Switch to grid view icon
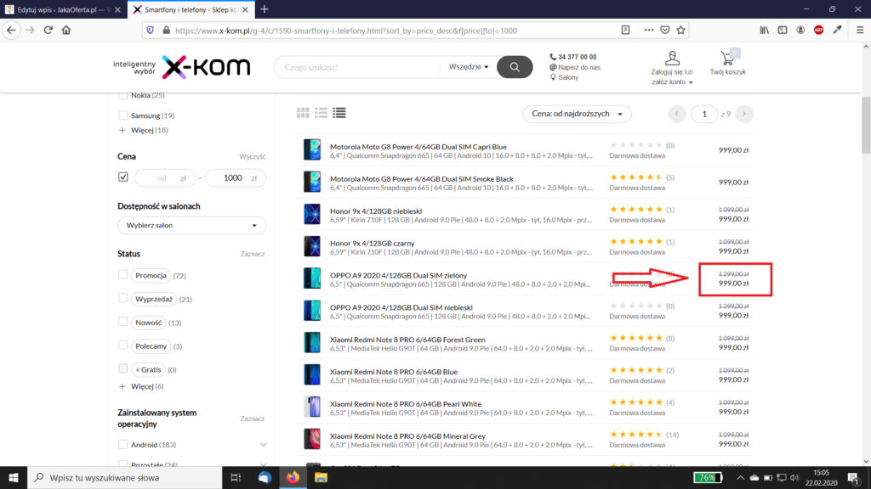Viewport: 871px width, 489px height. pos(303,113)
